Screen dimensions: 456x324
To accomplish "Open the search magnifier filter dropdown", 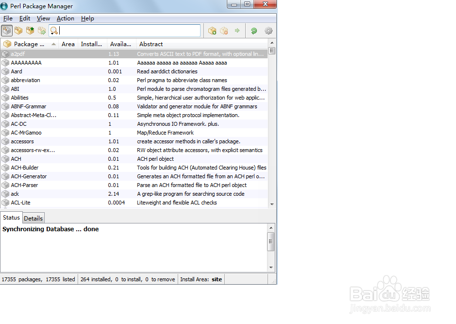I will [54, 31].
